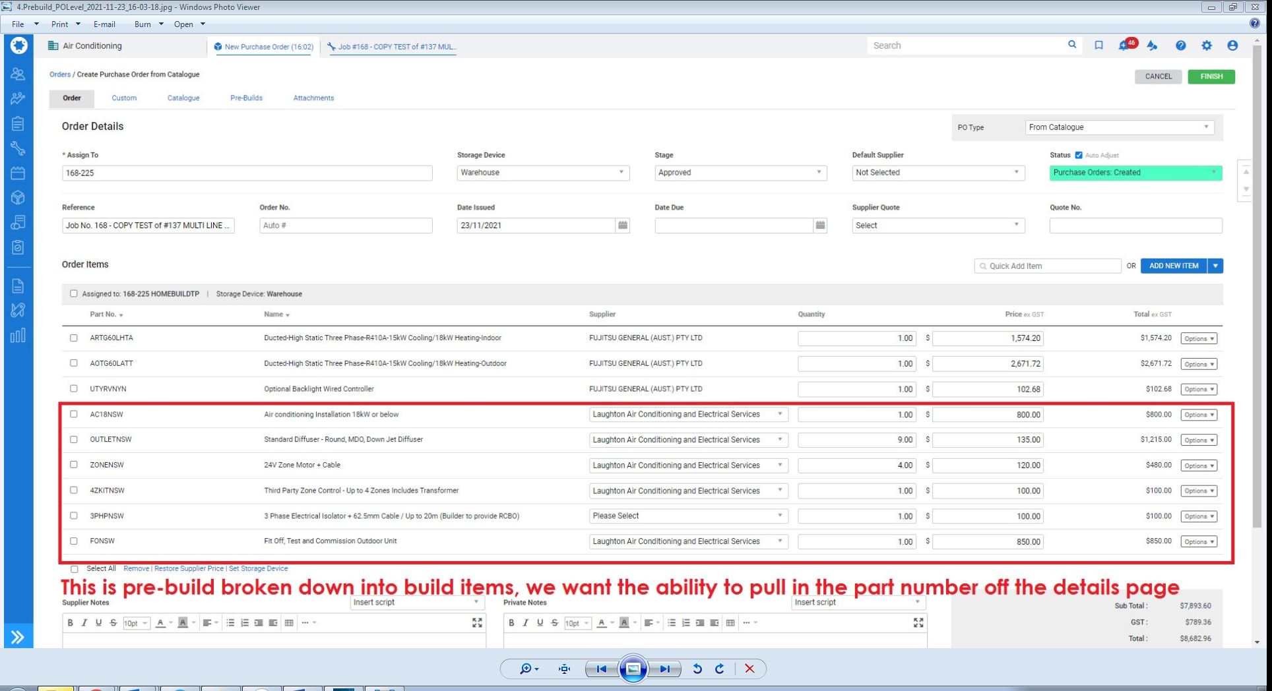Expand Supplier Notes editor to fullscreen

click(477, 622)
